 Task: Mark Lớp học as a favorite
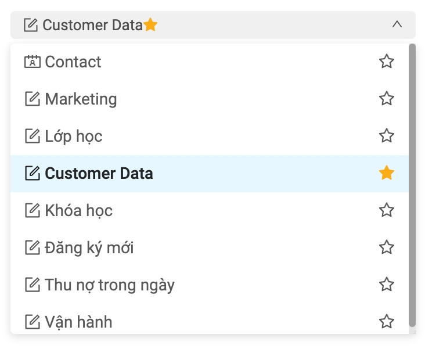387,136
